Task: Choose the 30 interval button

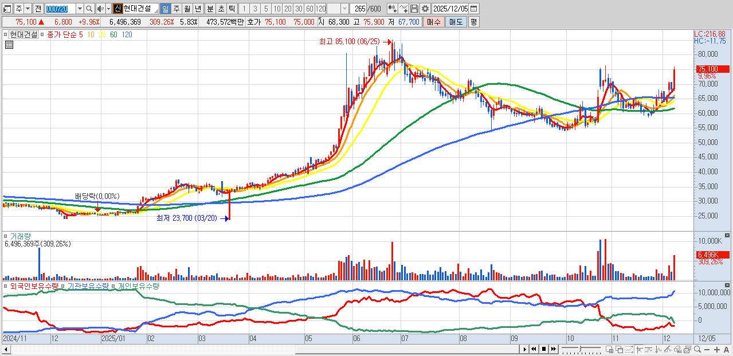Action: [x=299, y=9]
